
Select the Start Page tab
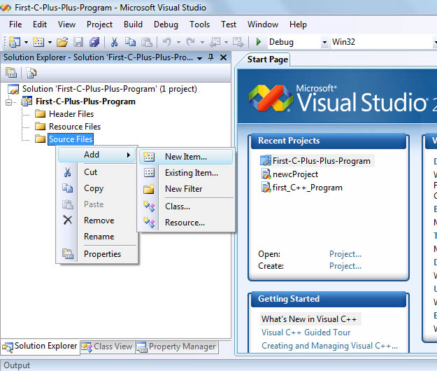(x=267, y=59)
